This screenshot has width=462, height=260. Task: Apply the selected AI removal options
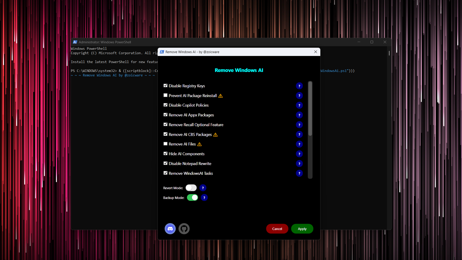point(302,229)
